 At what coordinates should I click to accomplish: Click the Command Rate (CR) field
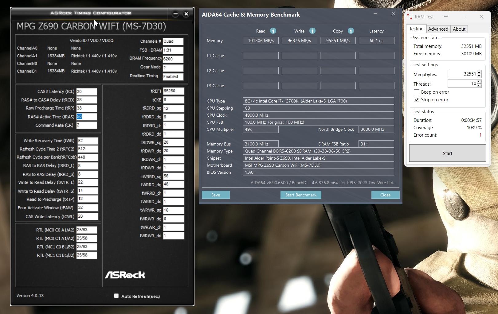87,125
